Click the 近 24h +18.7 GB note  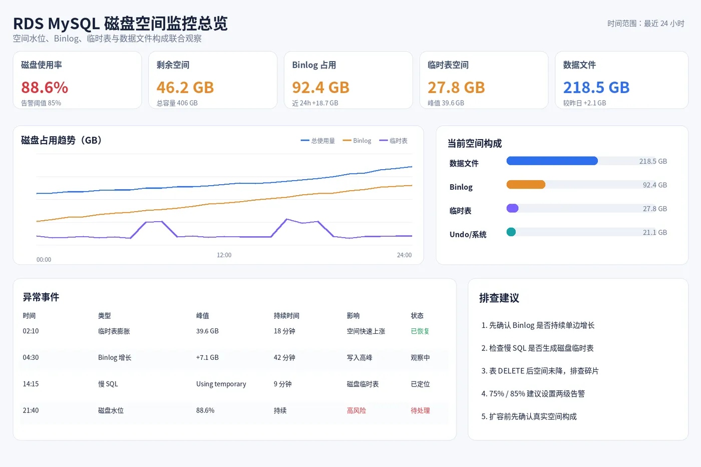pyautogui.click(x=315, y=103)
